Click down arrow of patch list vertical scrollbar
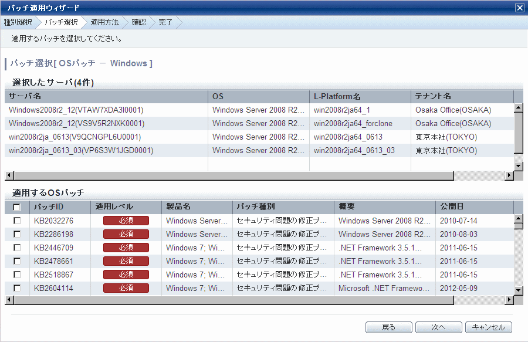This screenshot has width=528, height=342. click(x=518, y=290)
